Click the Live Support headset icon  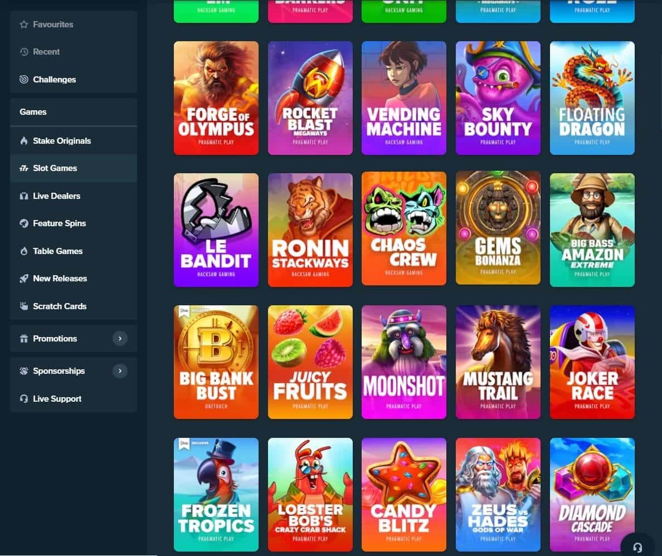23,398
